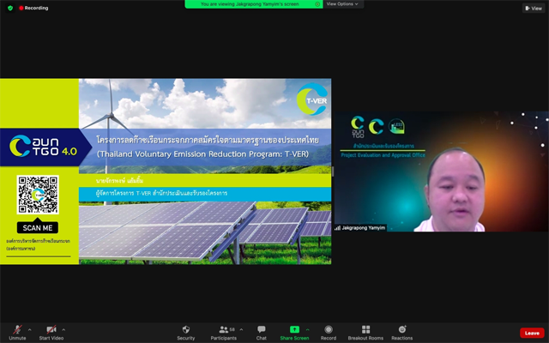
Task: Open the View Options dropdown
Action: 342,4
